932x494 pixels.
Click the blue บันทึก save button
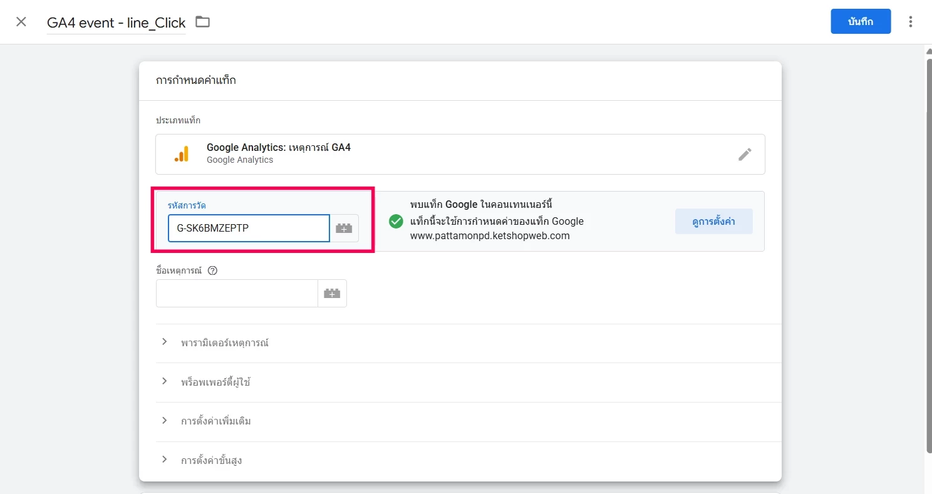pyautogui.click(x=860, y=21)
